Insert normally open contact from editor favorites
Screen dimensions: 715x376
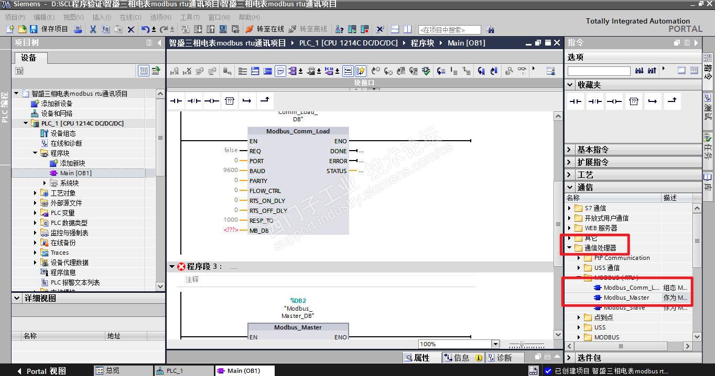pyautogui.click(x=176, y=101)
